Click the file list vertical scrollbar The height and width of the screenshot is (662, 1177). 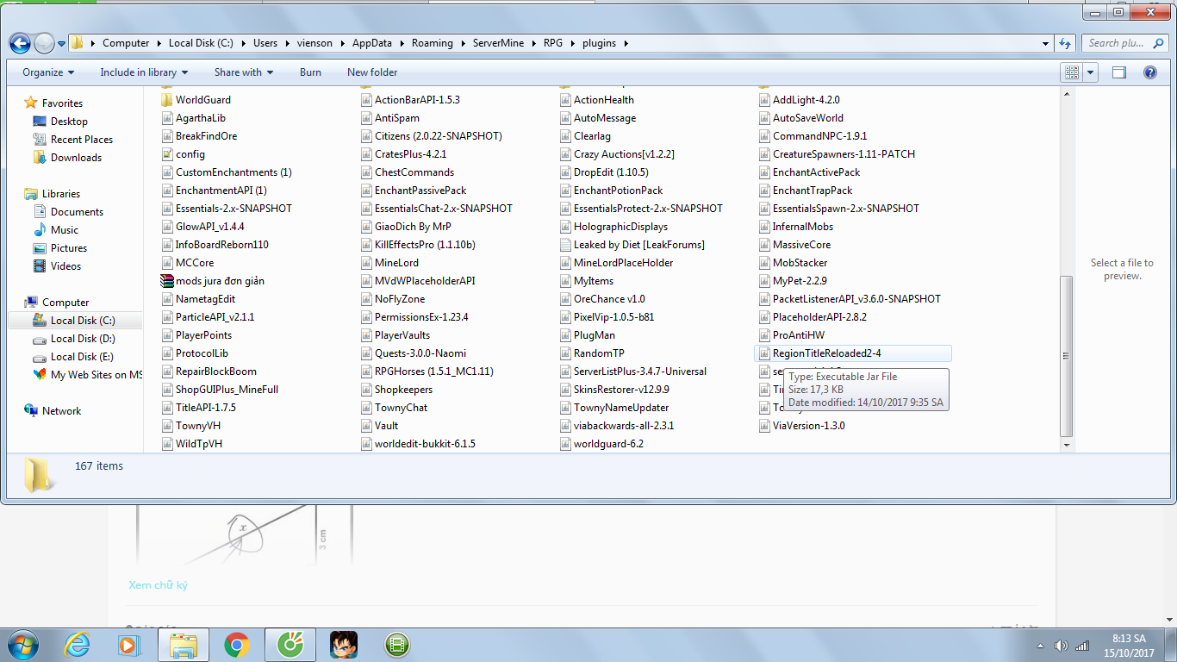pos(1067,356)
